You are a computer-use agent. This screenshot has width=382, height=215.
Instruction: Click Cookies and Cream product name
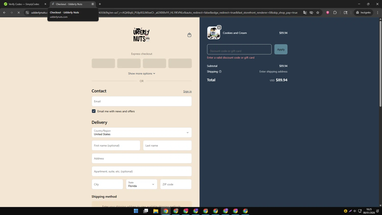[x=235, y=33]
